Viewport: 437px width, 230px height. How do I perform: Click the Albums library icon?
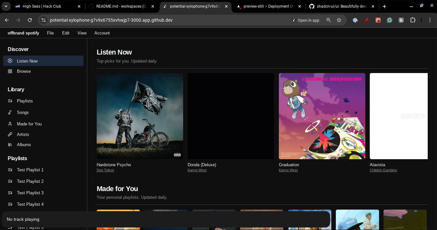(x=10, y=145)
